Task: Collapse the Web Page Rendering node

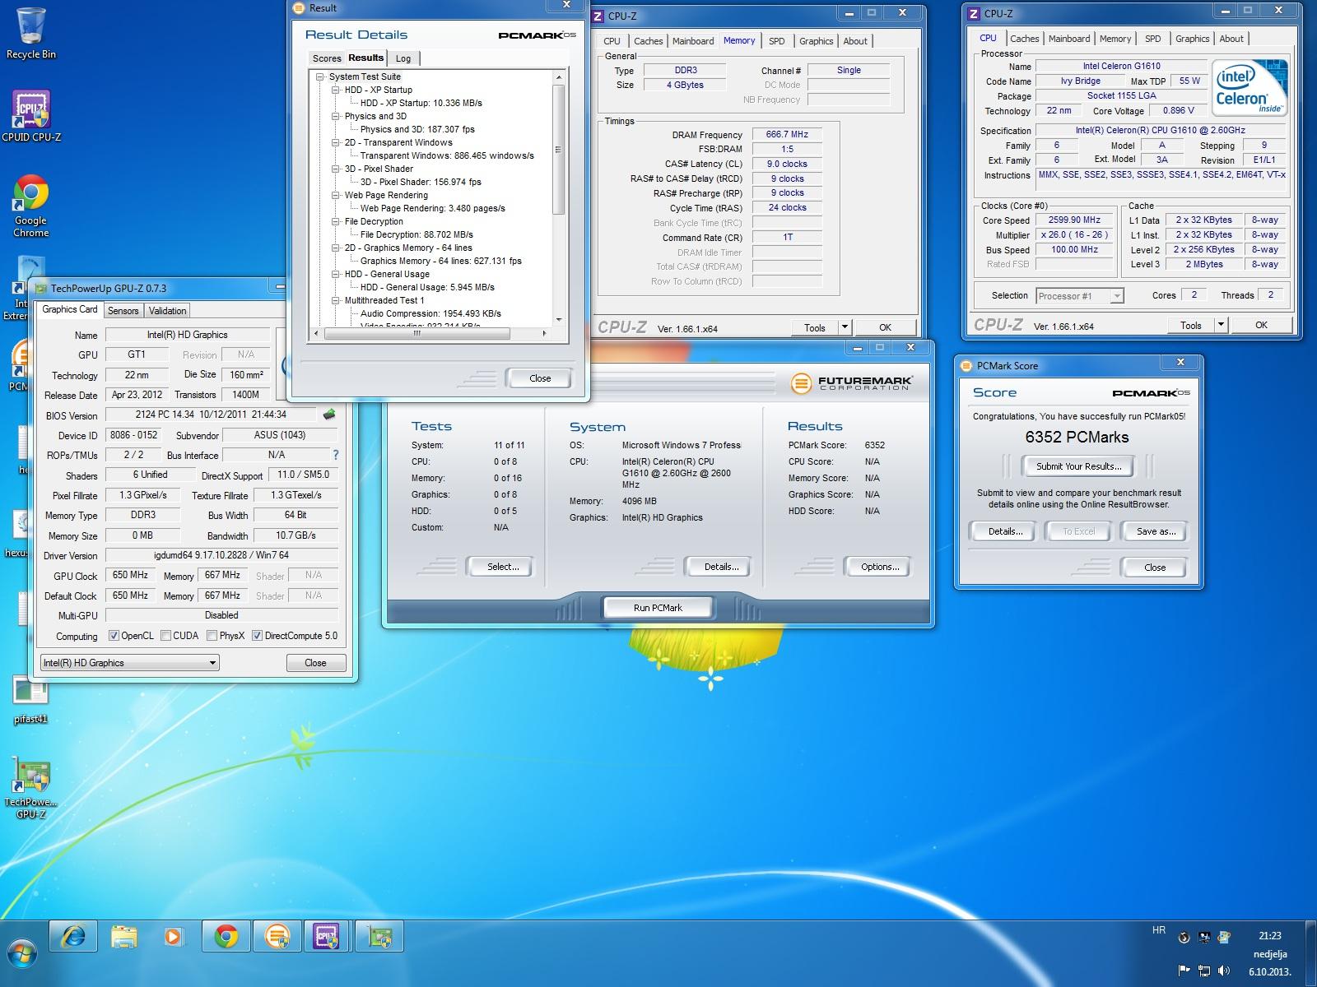Action: coord(336,195)
